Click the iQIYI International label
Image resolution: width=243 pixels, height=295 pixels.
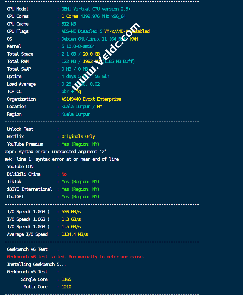pyautogui.click(x=29, y=189)
